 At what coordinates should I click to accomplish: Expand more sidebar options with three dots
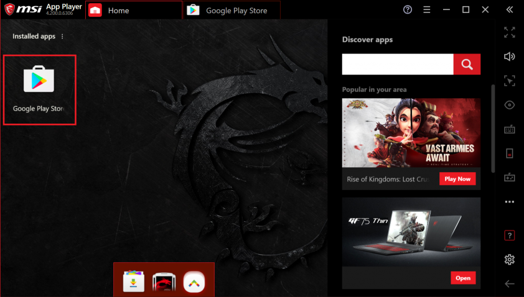point(509,201)
